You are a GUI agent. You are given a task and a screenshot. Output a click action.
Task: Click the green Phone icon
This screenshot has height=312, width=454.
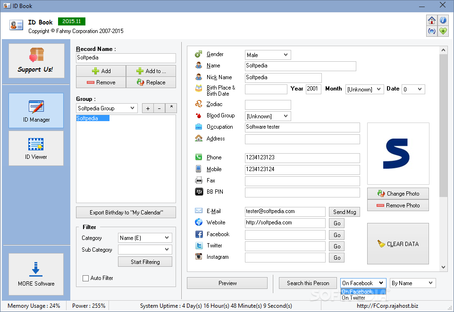[199, 157]
